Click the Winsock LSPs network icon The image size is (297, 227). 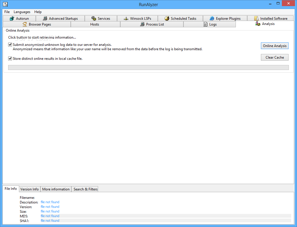click(x=126, y=18)
